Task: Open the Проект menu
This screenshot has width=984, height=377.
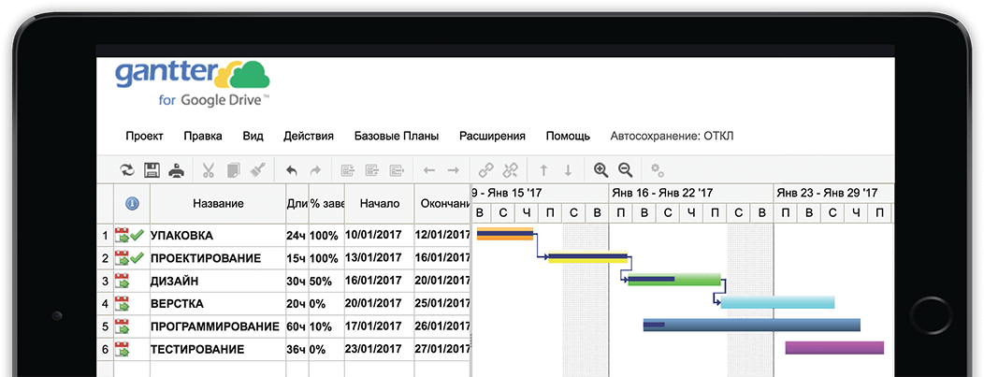Action: click(x=144, y=137)
